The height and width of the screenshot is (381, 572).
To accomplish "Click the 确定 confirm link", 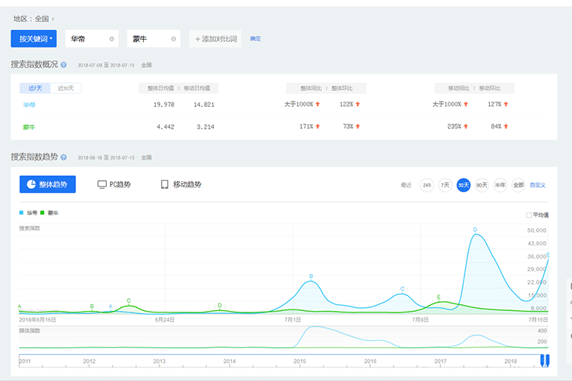I will (x=255, y=38).
